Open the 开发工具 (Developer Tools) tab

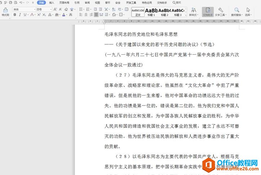click(131, 3)
